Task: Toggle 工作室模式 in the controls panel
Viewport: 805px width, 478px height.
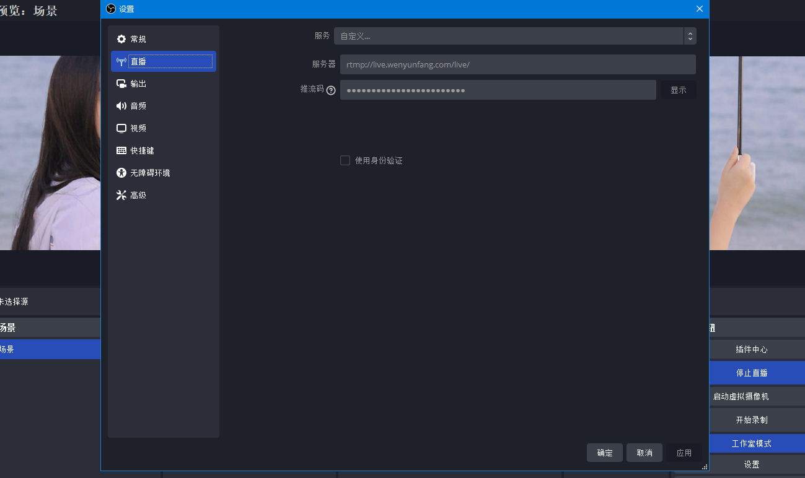Action: pos(751,443)
